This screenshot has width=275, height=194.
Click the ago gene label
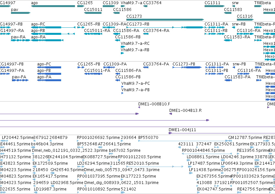click(34, 3)
